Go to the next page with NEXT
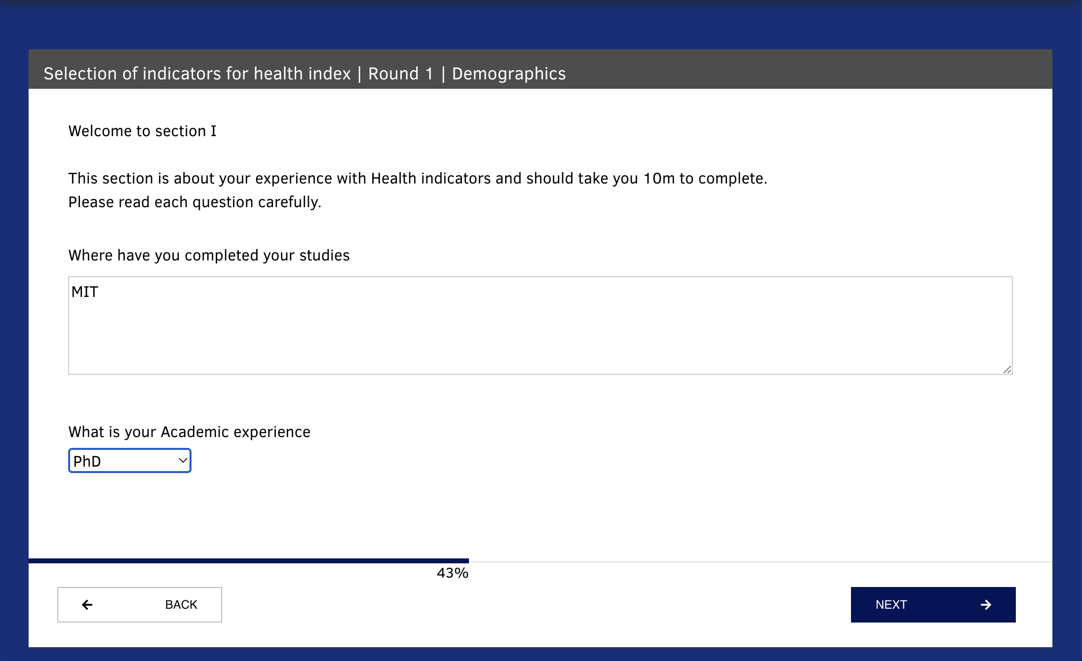 coord(933,605)
